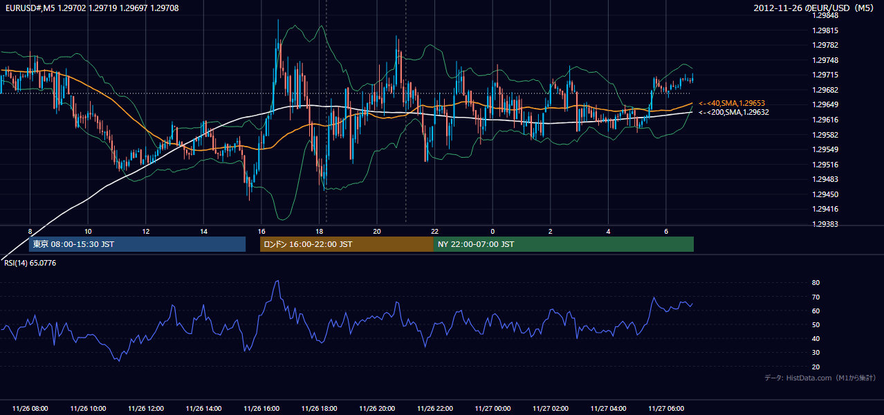Click RSI axis level 50
Image resolution: width=884 pixels, height=415 pixels.
816,325
